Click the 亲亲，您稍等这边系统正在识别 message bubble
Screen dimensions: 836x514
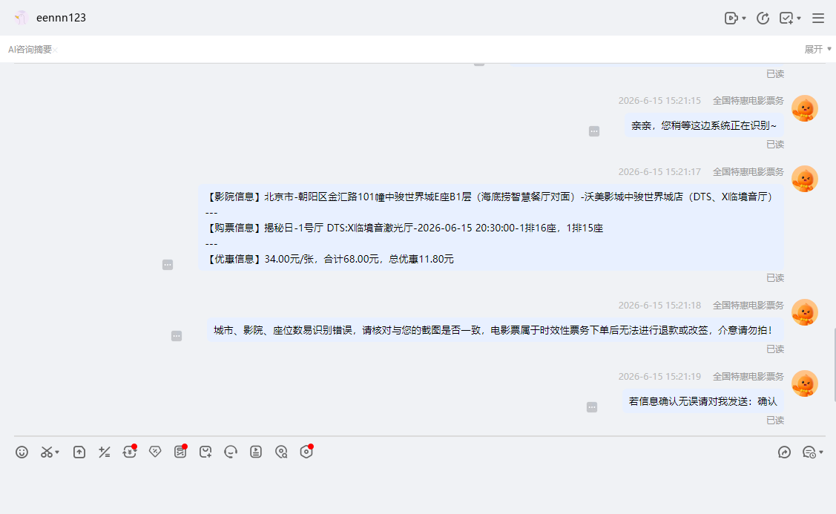pyautogui.click(x=704, y=125)
